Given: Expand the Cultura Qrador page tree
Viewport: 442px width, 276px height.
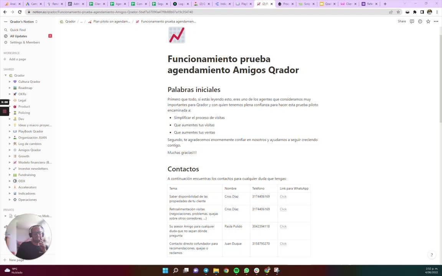Looking at the screenshot, I should [10, 82].
